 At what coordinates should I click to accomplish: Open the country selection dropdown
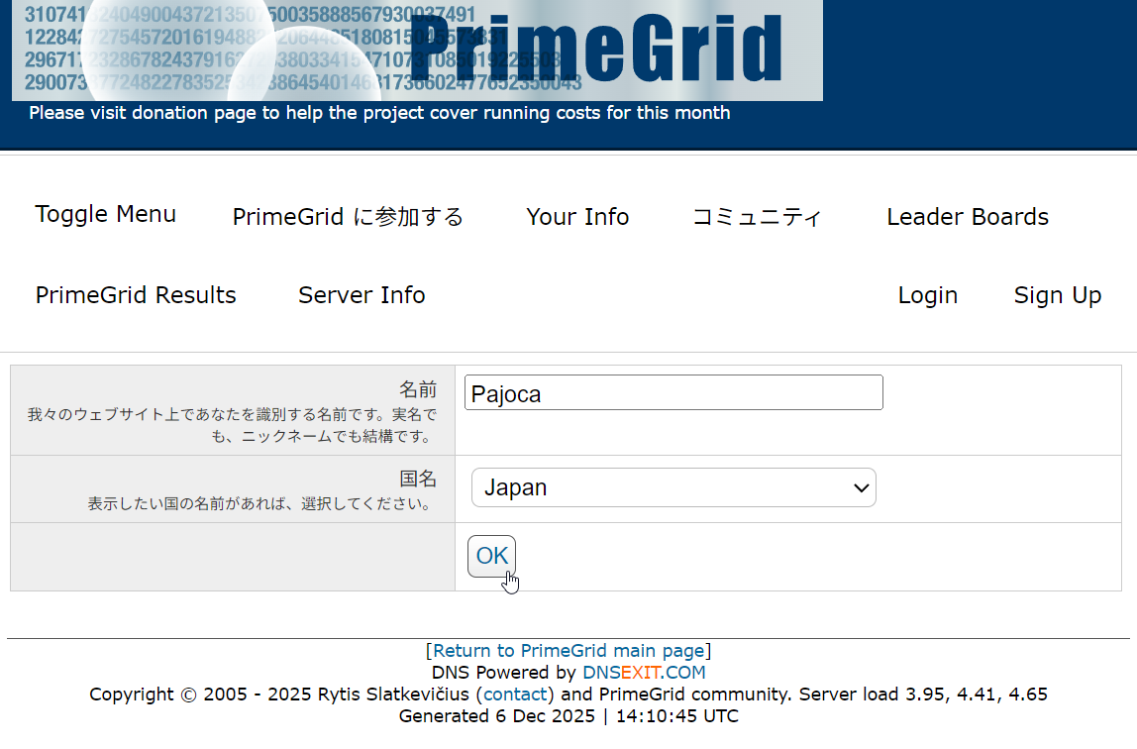(x=673, y=487)
